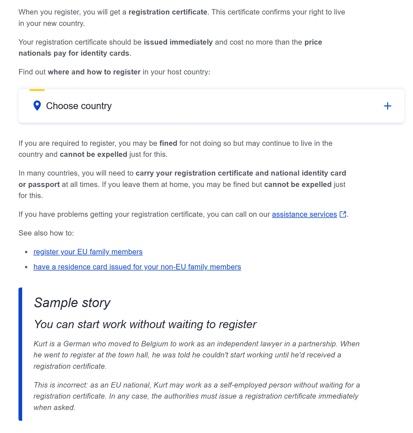Click the 'If you have problems getting' sentence
Viewport: 413px width, 433px height.
[x=144, y=215]
